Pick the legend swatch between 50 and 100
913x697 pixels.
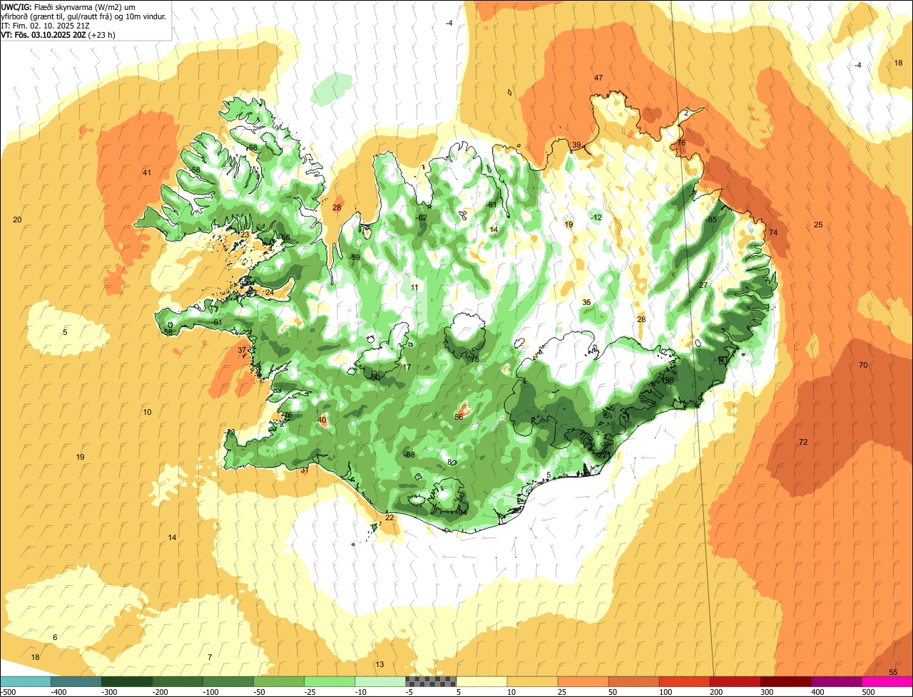[633, 682]
